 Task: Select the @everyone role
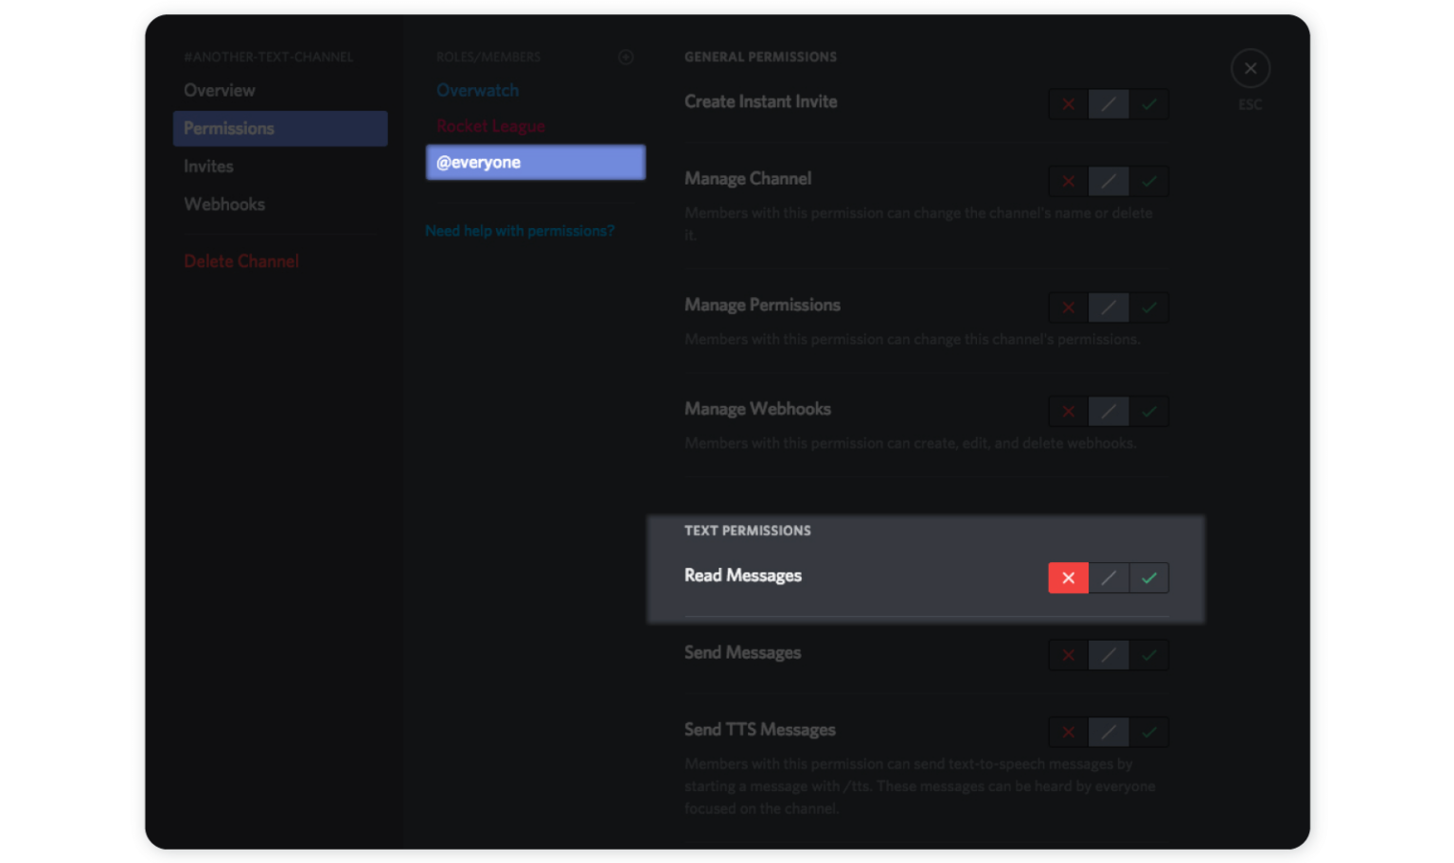pos(535,162)
